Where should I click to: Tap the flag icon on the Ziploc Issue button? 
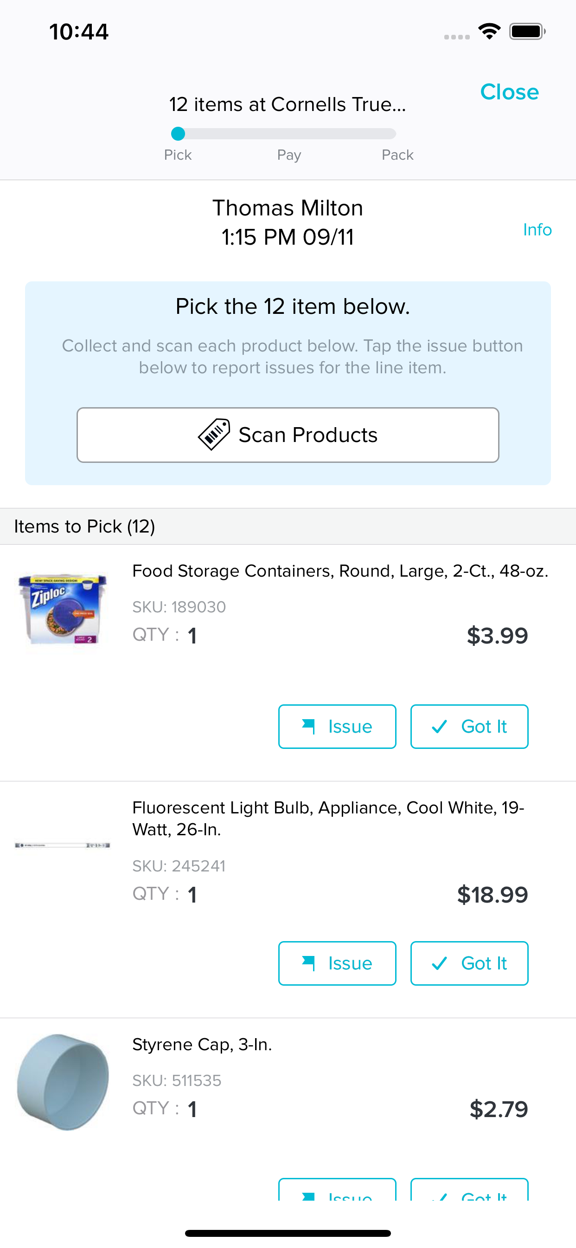click(309, 726)
